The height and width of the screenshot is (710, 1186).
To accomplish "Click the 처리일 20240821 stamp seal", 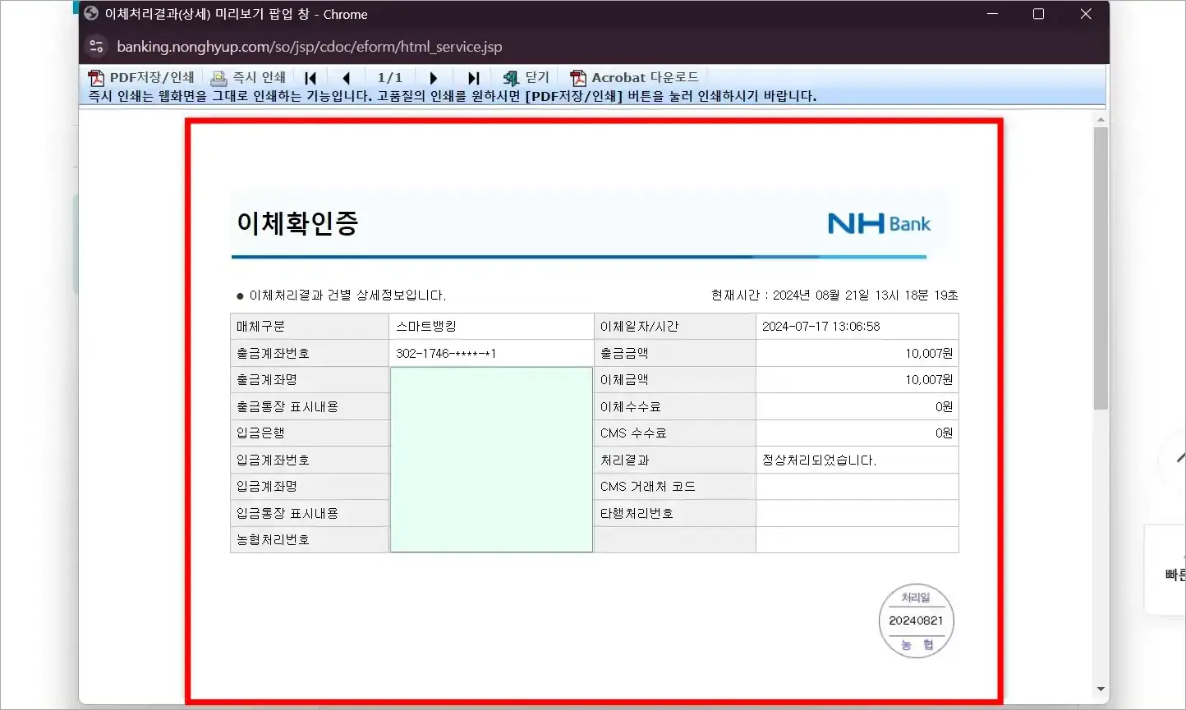I will [x=917, y=621].
